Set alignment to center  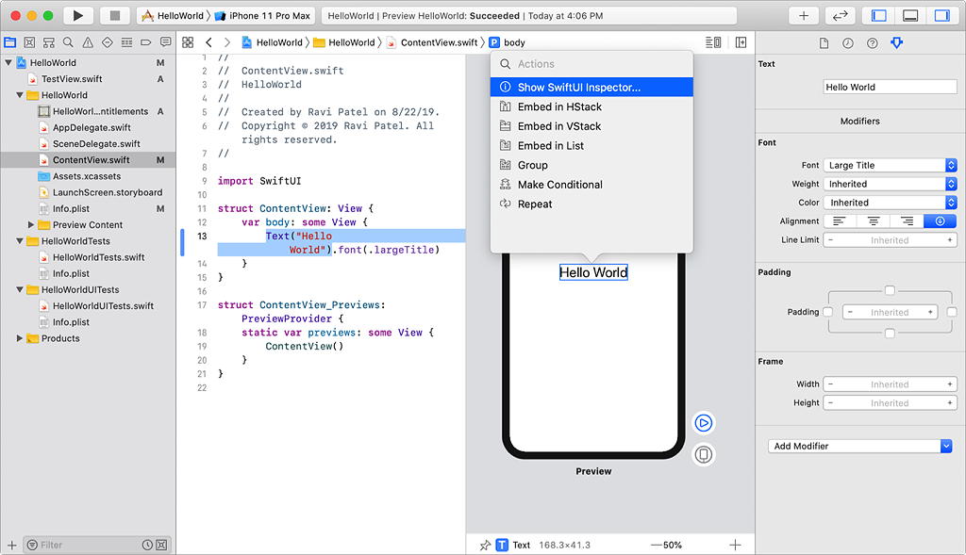(x=874, y=220)
